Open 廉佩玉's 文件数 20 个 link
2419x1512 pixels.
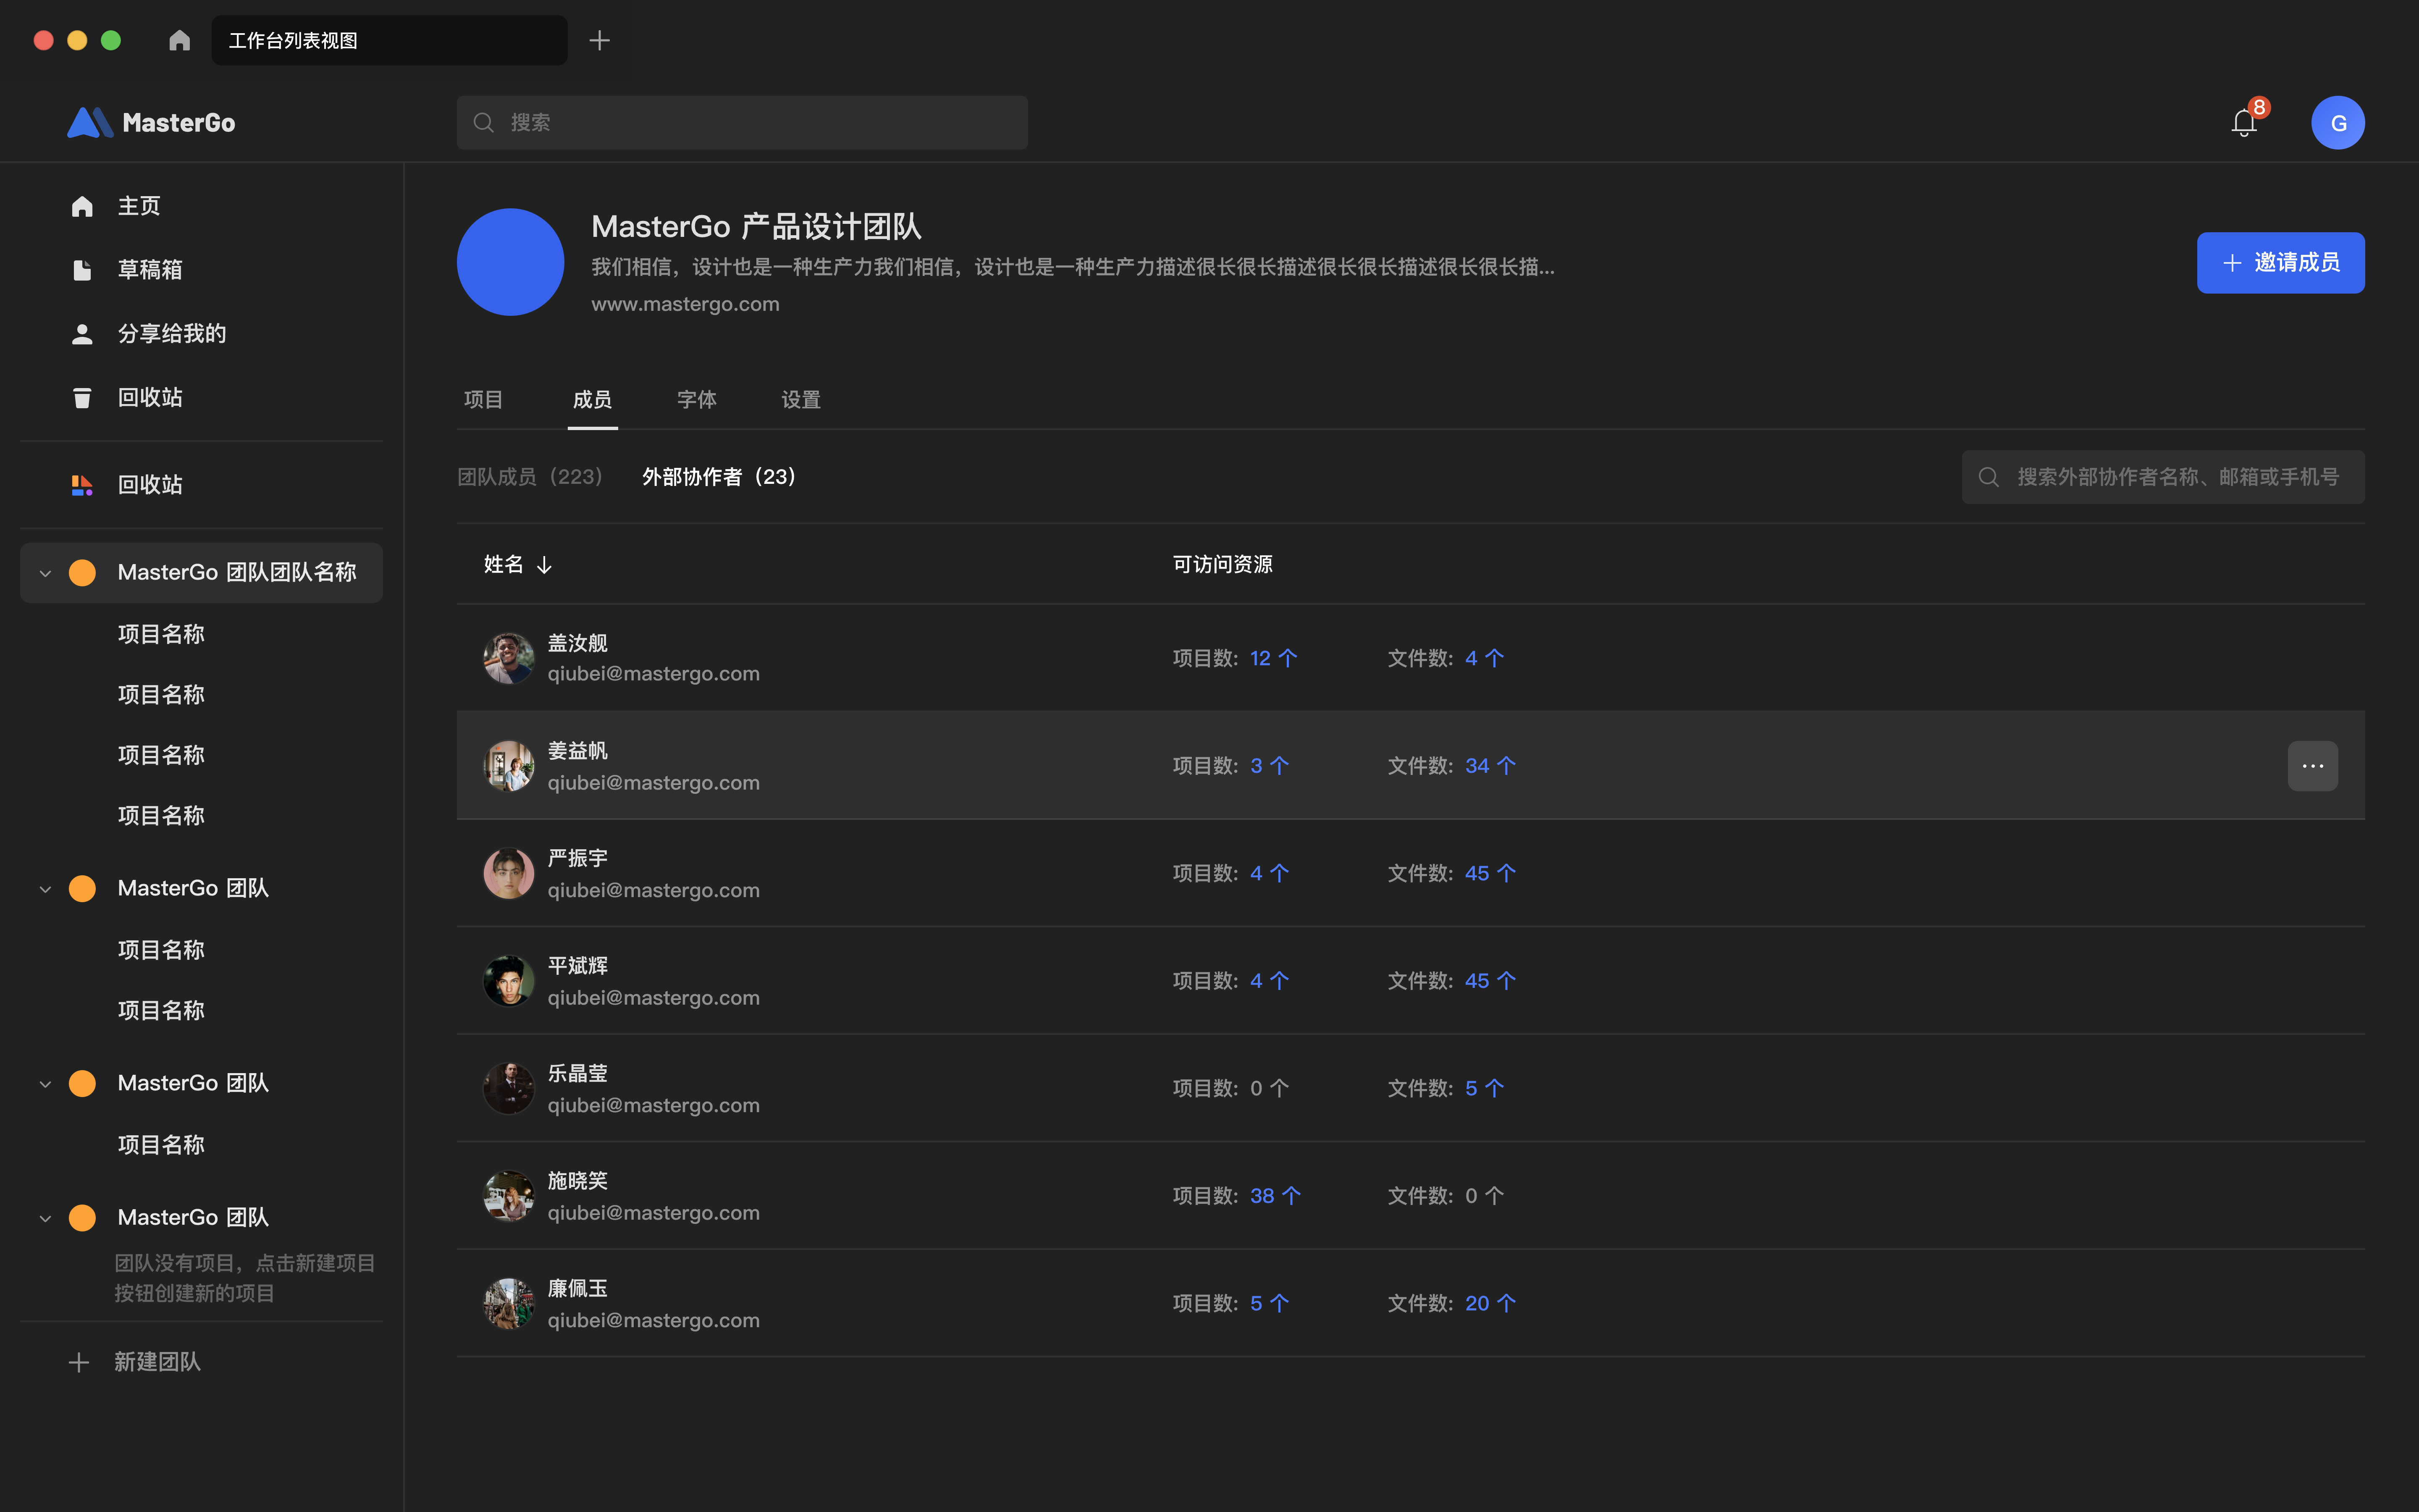1490,1303
